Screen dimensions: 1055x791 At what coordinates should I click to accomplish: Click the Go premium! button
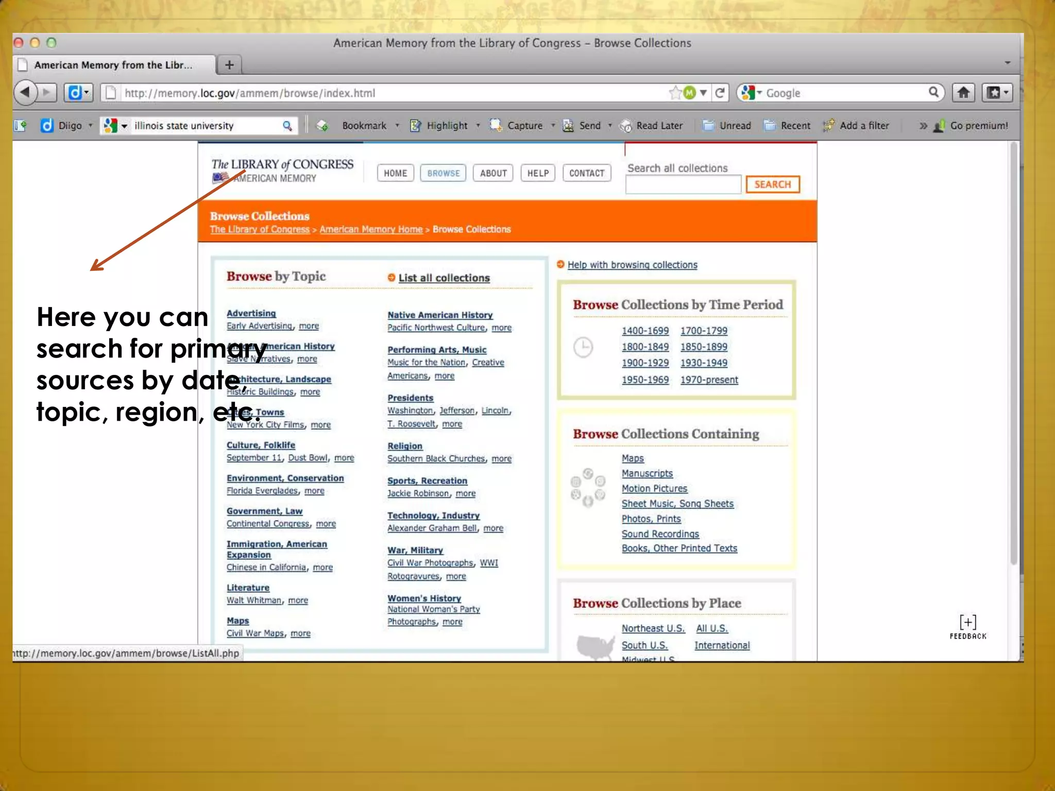click(971, 126)
